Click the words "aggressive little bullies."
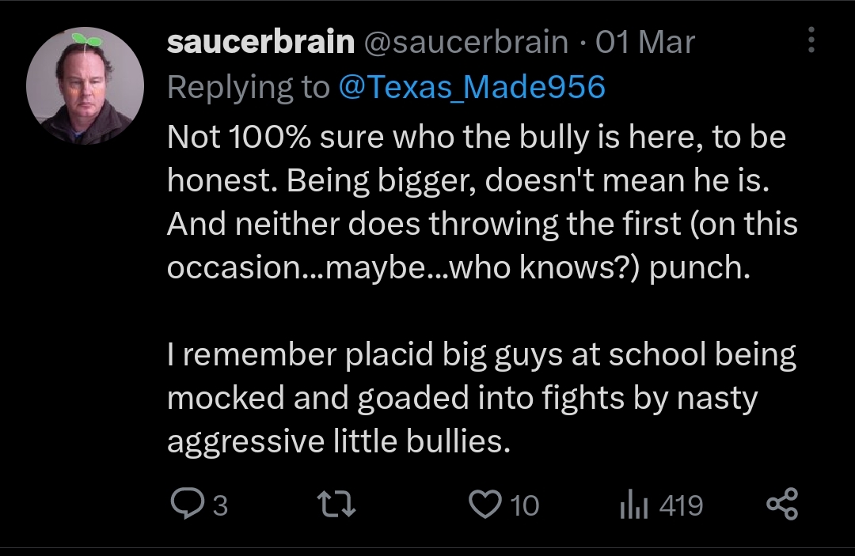855x556 pixels. click(x=339, y=441)
